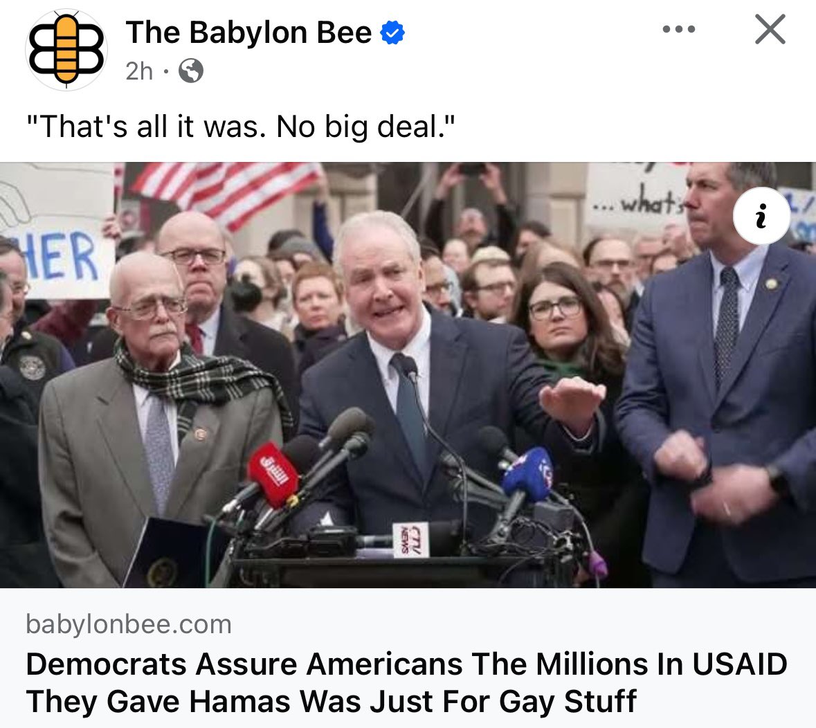Viewport: 816px width, 728px height.
Task: Click 'They Gave Hamas Was Just For Gay Stuff' line
Action: (331, 702)
